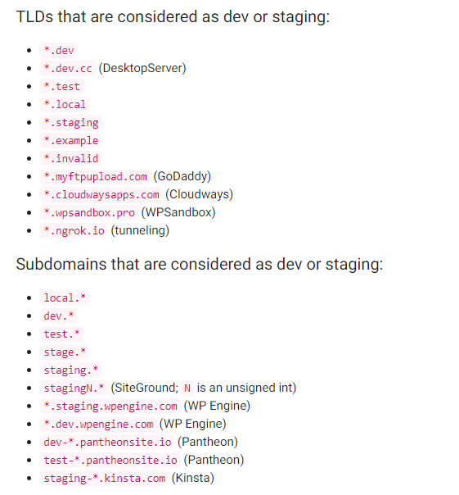Select the *.myftpupload.com code entry
Image resolution: width=459 pixels, height=495 pixels.
click(x=95, y=176)
